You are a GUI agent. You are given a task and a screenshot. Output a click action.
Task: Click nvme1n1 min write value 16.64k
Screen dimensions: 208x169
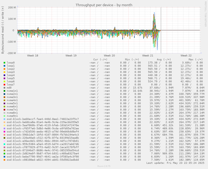138,91
